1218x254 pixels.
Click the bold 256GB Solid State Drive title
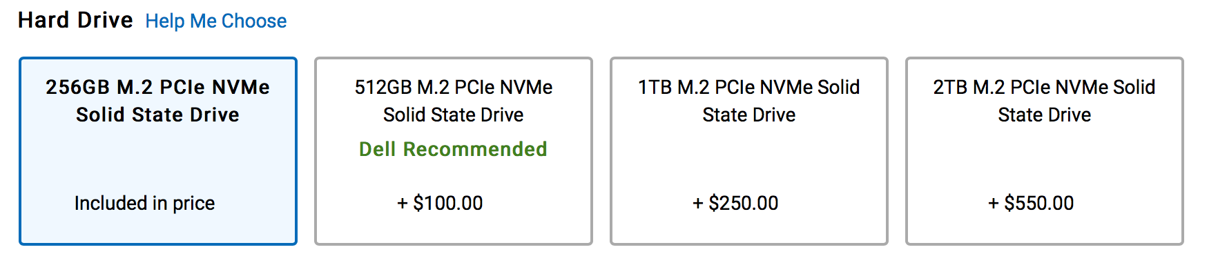point(158,101)
